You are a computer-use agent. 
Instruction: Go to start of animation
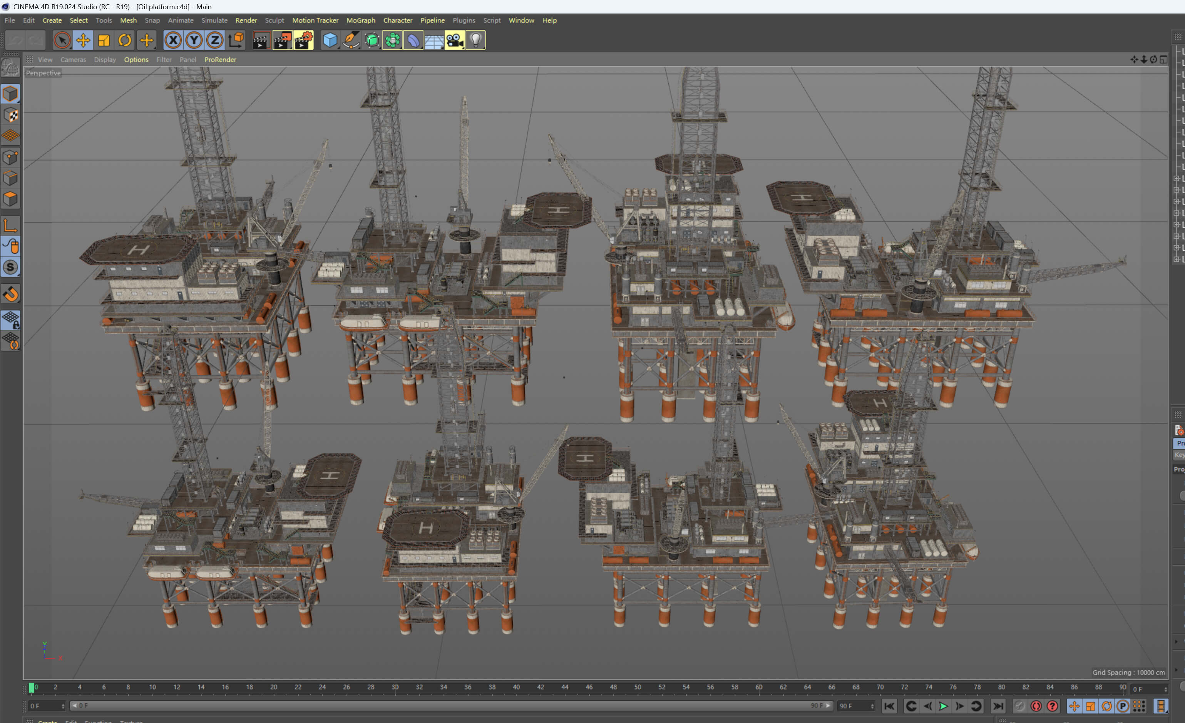pos(889,706)
